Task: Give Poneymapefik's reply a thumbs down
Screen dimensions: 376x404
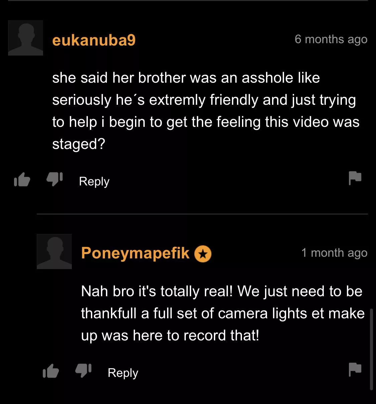Action: click(83, 371)
